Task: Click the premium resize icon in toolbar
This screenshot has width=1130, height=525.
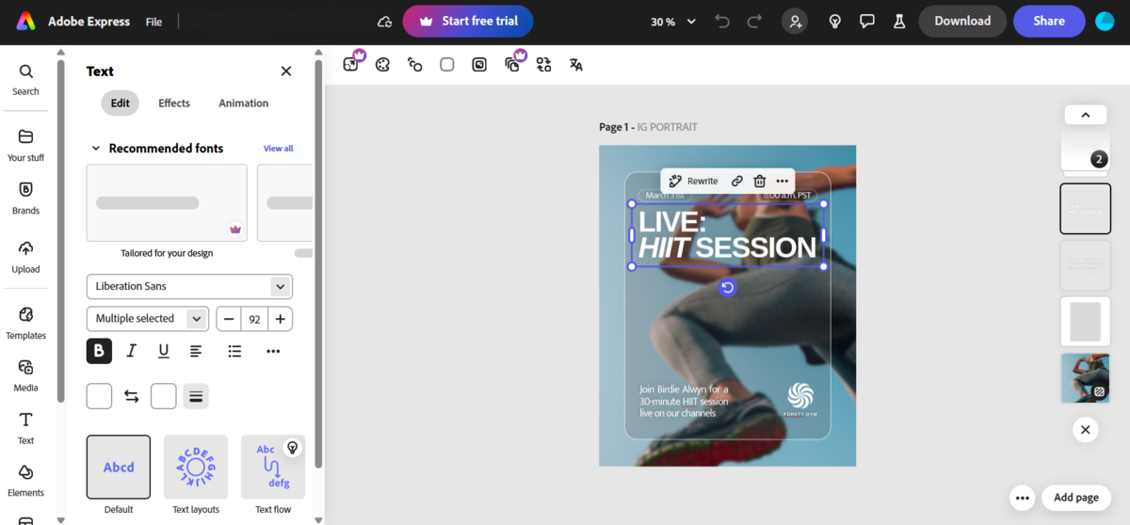Action: (351, 64)
